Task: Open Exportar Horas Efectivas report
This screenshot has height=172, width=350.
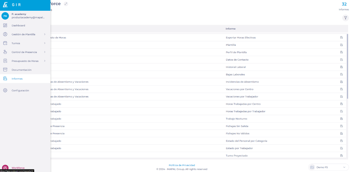Action: coord(241,37)
